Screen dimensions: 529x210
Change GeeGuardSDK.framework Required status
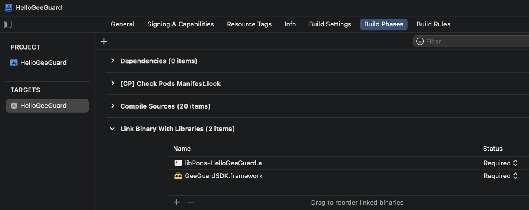[500, 176]
